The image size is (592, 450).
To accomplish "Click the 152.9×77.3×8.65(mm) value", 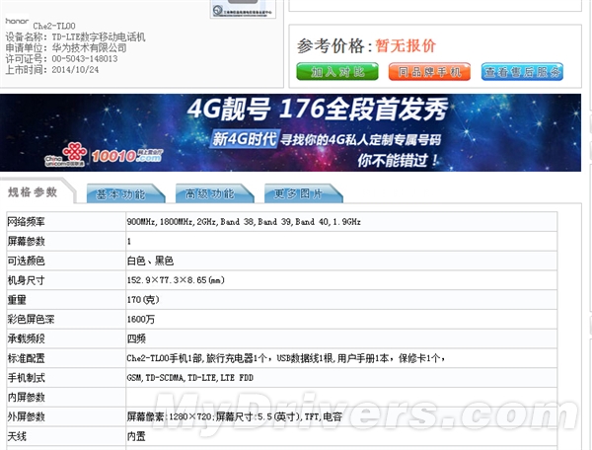I will pos(176,280).
